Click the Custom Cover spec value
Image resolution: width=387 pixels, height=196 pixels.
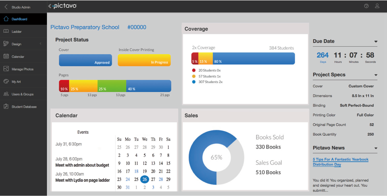point(361,86)
